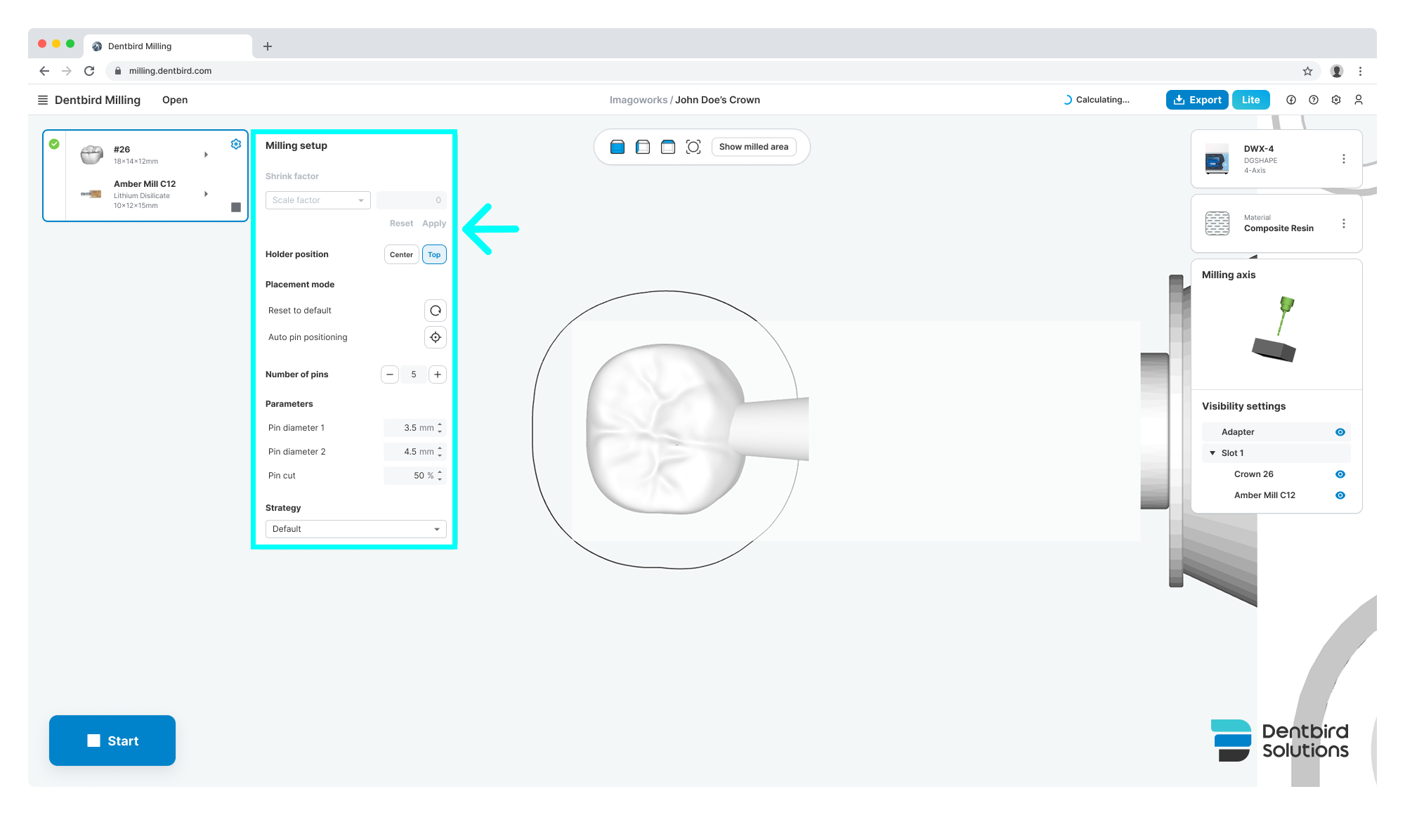Click the Open menu item

[x=175, y=100]
